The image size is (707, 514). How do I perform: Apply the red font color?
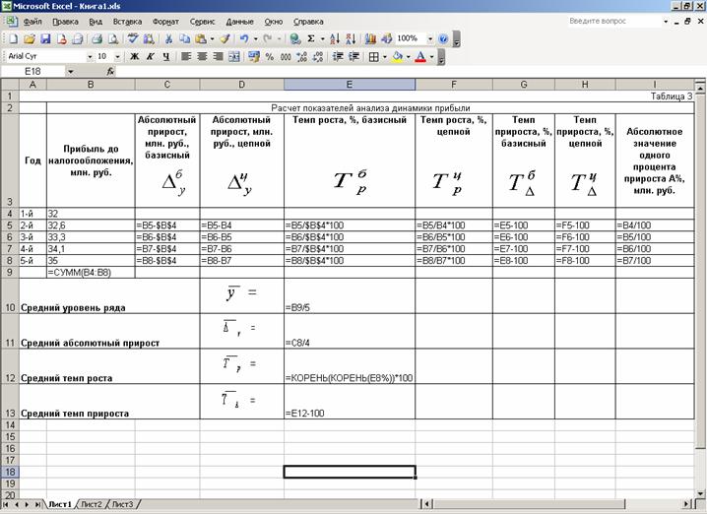coord(420,56)
